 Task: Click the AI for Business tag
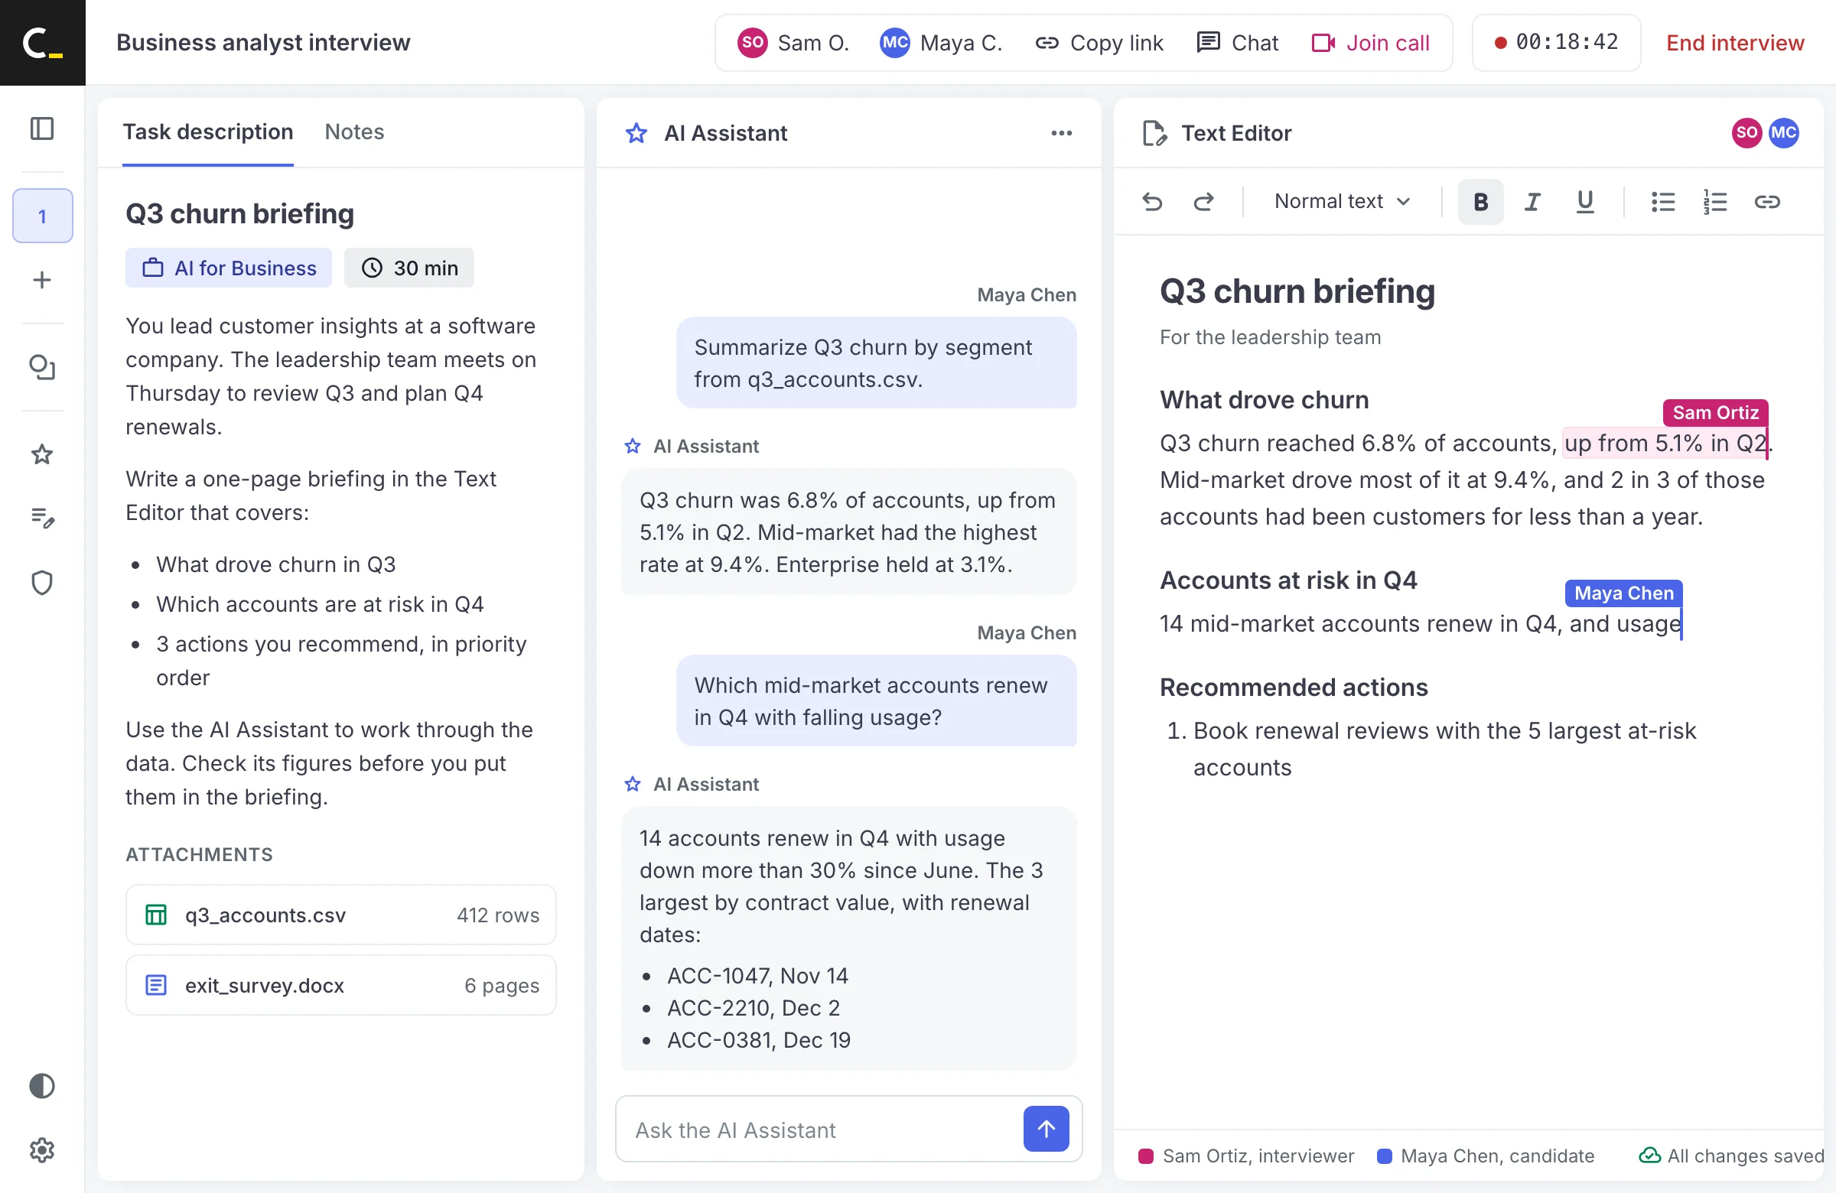(229, 268)
